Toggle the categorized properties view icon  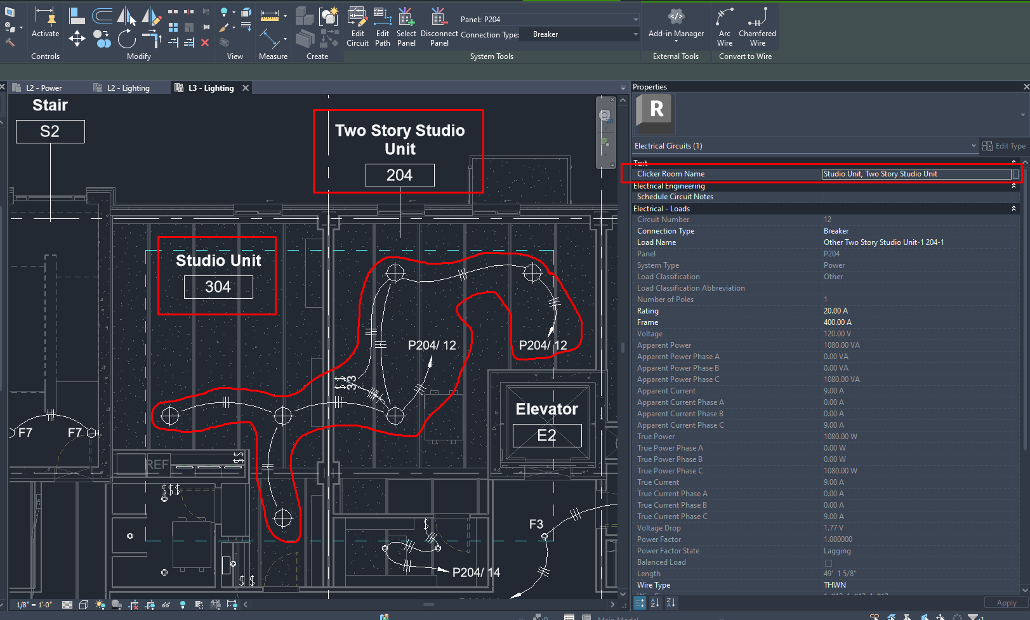tap(640, 603)
